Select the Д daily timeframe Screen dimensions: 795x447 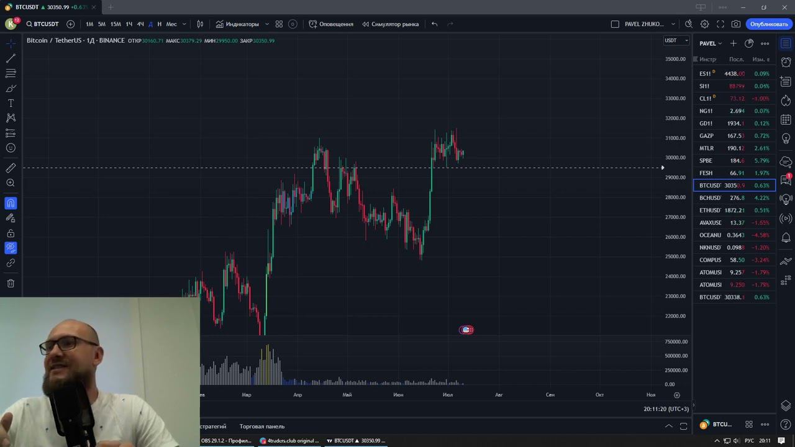[150, 24]
